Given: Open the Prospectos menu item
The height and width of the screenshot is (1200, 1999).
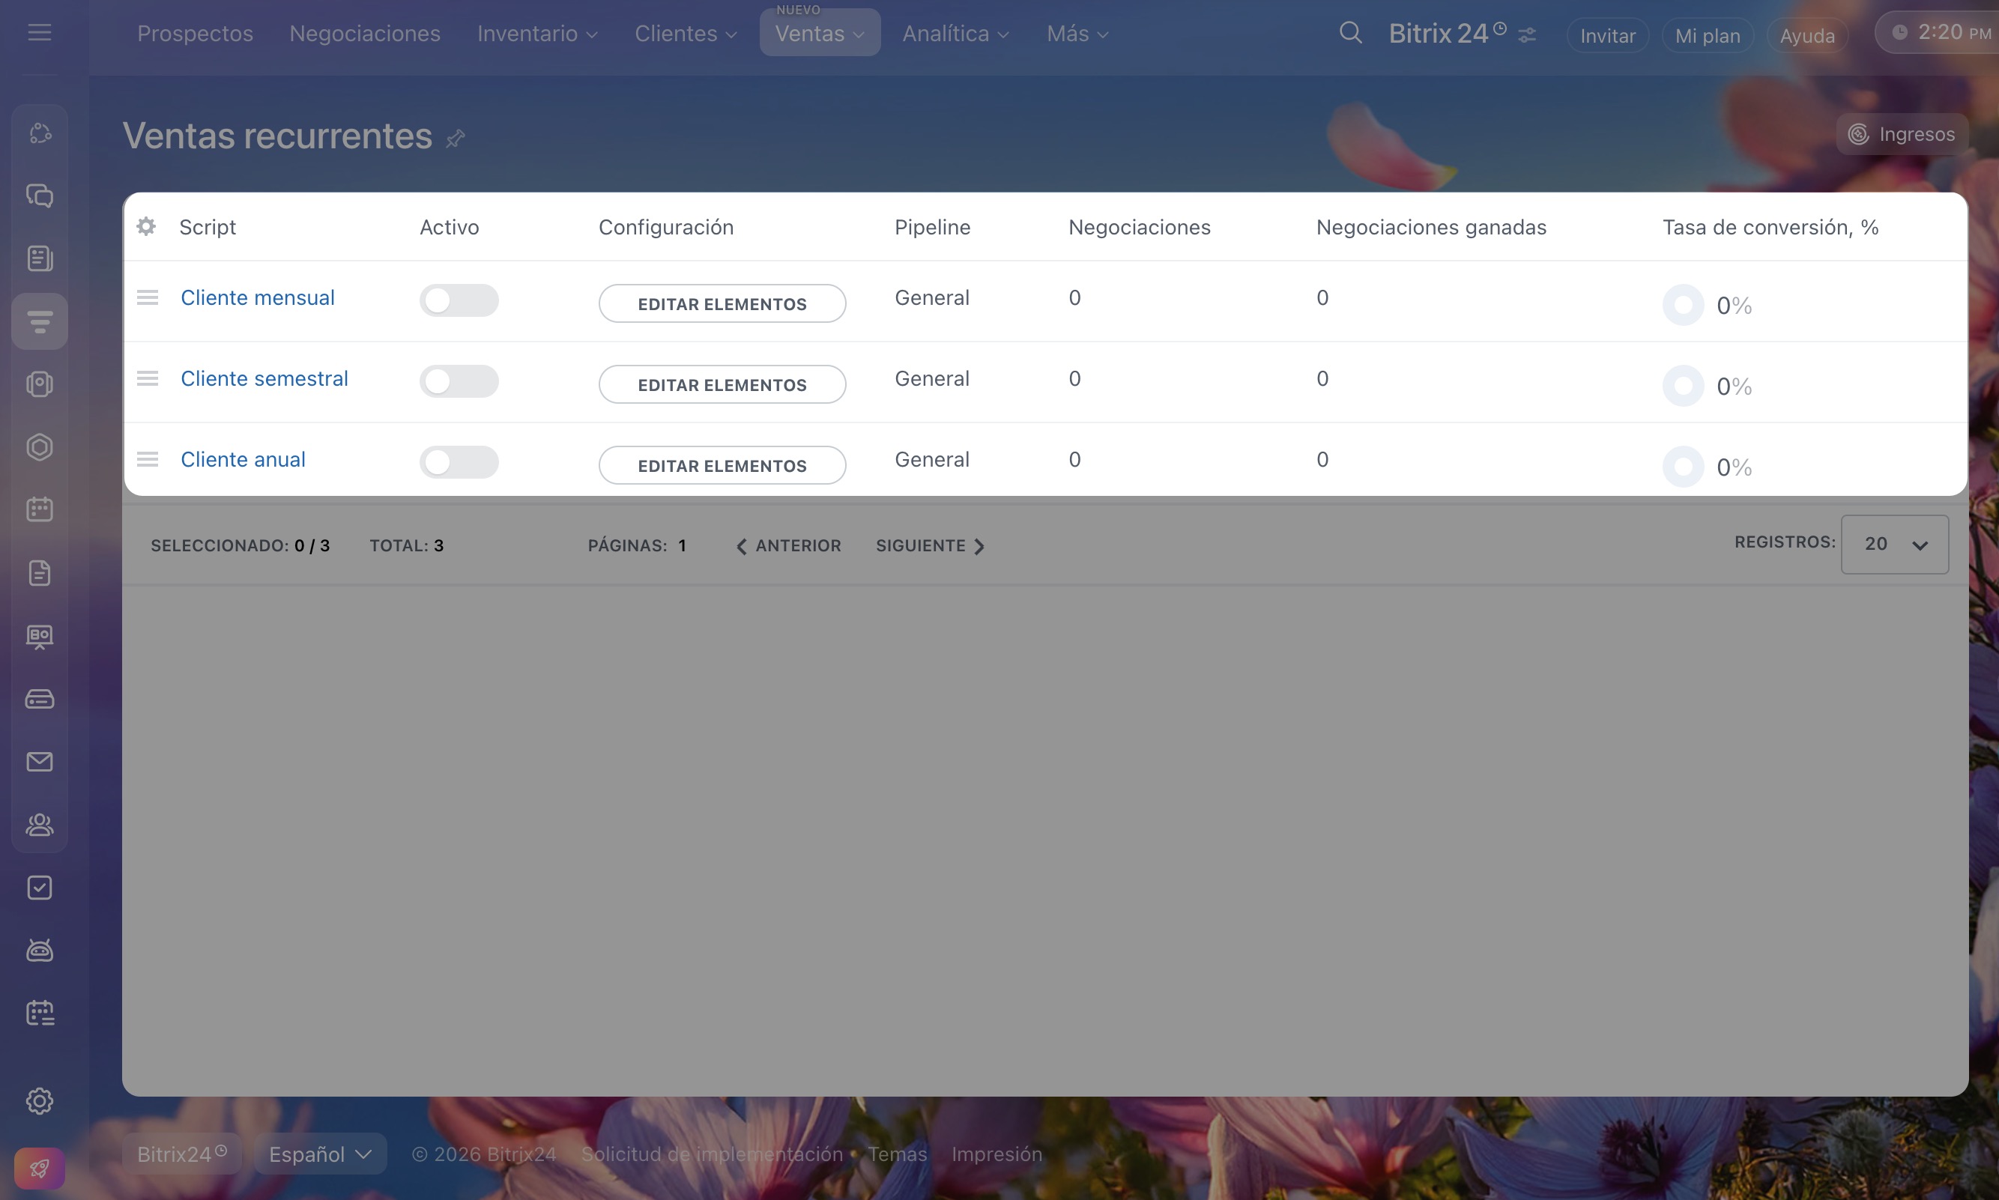Looking at the screenshot, I should (195, 34).
